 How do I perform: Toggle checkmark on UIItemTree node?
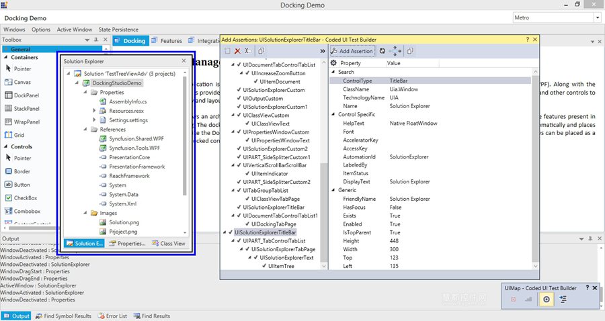[264, 266]
